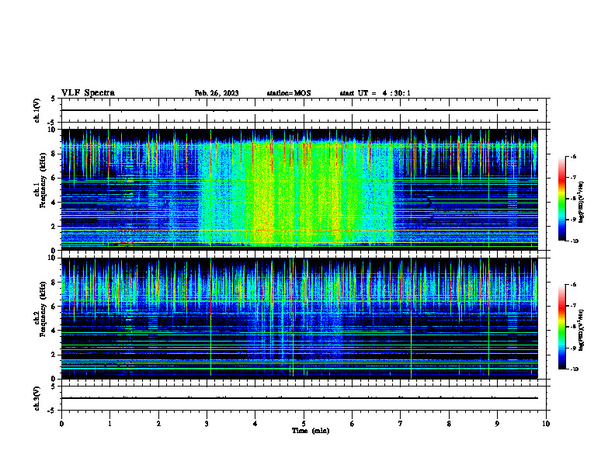Click the "station=MOS" header label
The image size is (615, 475).
289,93
